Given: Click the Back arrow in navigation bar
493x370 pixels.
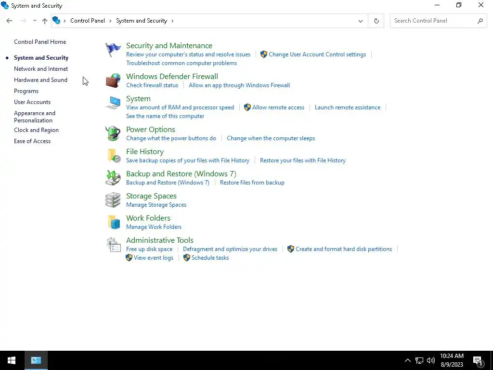Looking at the screenshot, I should (x=9, y=21).
